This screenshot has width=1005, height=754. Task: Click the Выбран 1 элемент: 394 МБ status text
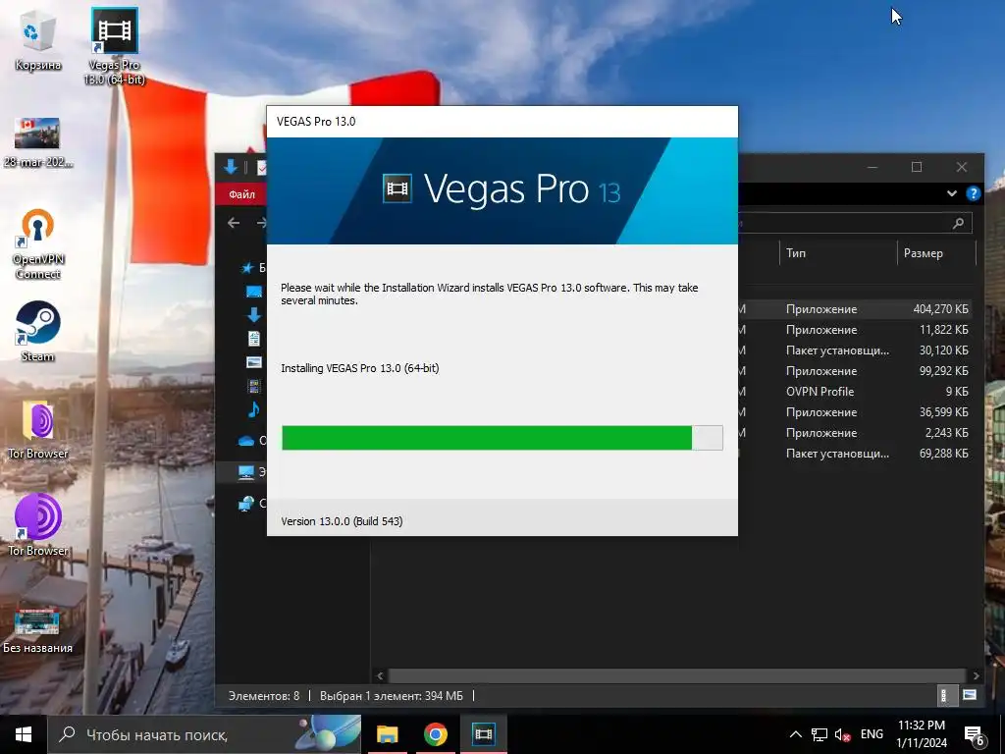click(391, 696)
